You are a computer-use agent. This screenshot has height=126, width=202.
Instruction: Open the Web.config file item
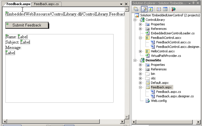159,101
